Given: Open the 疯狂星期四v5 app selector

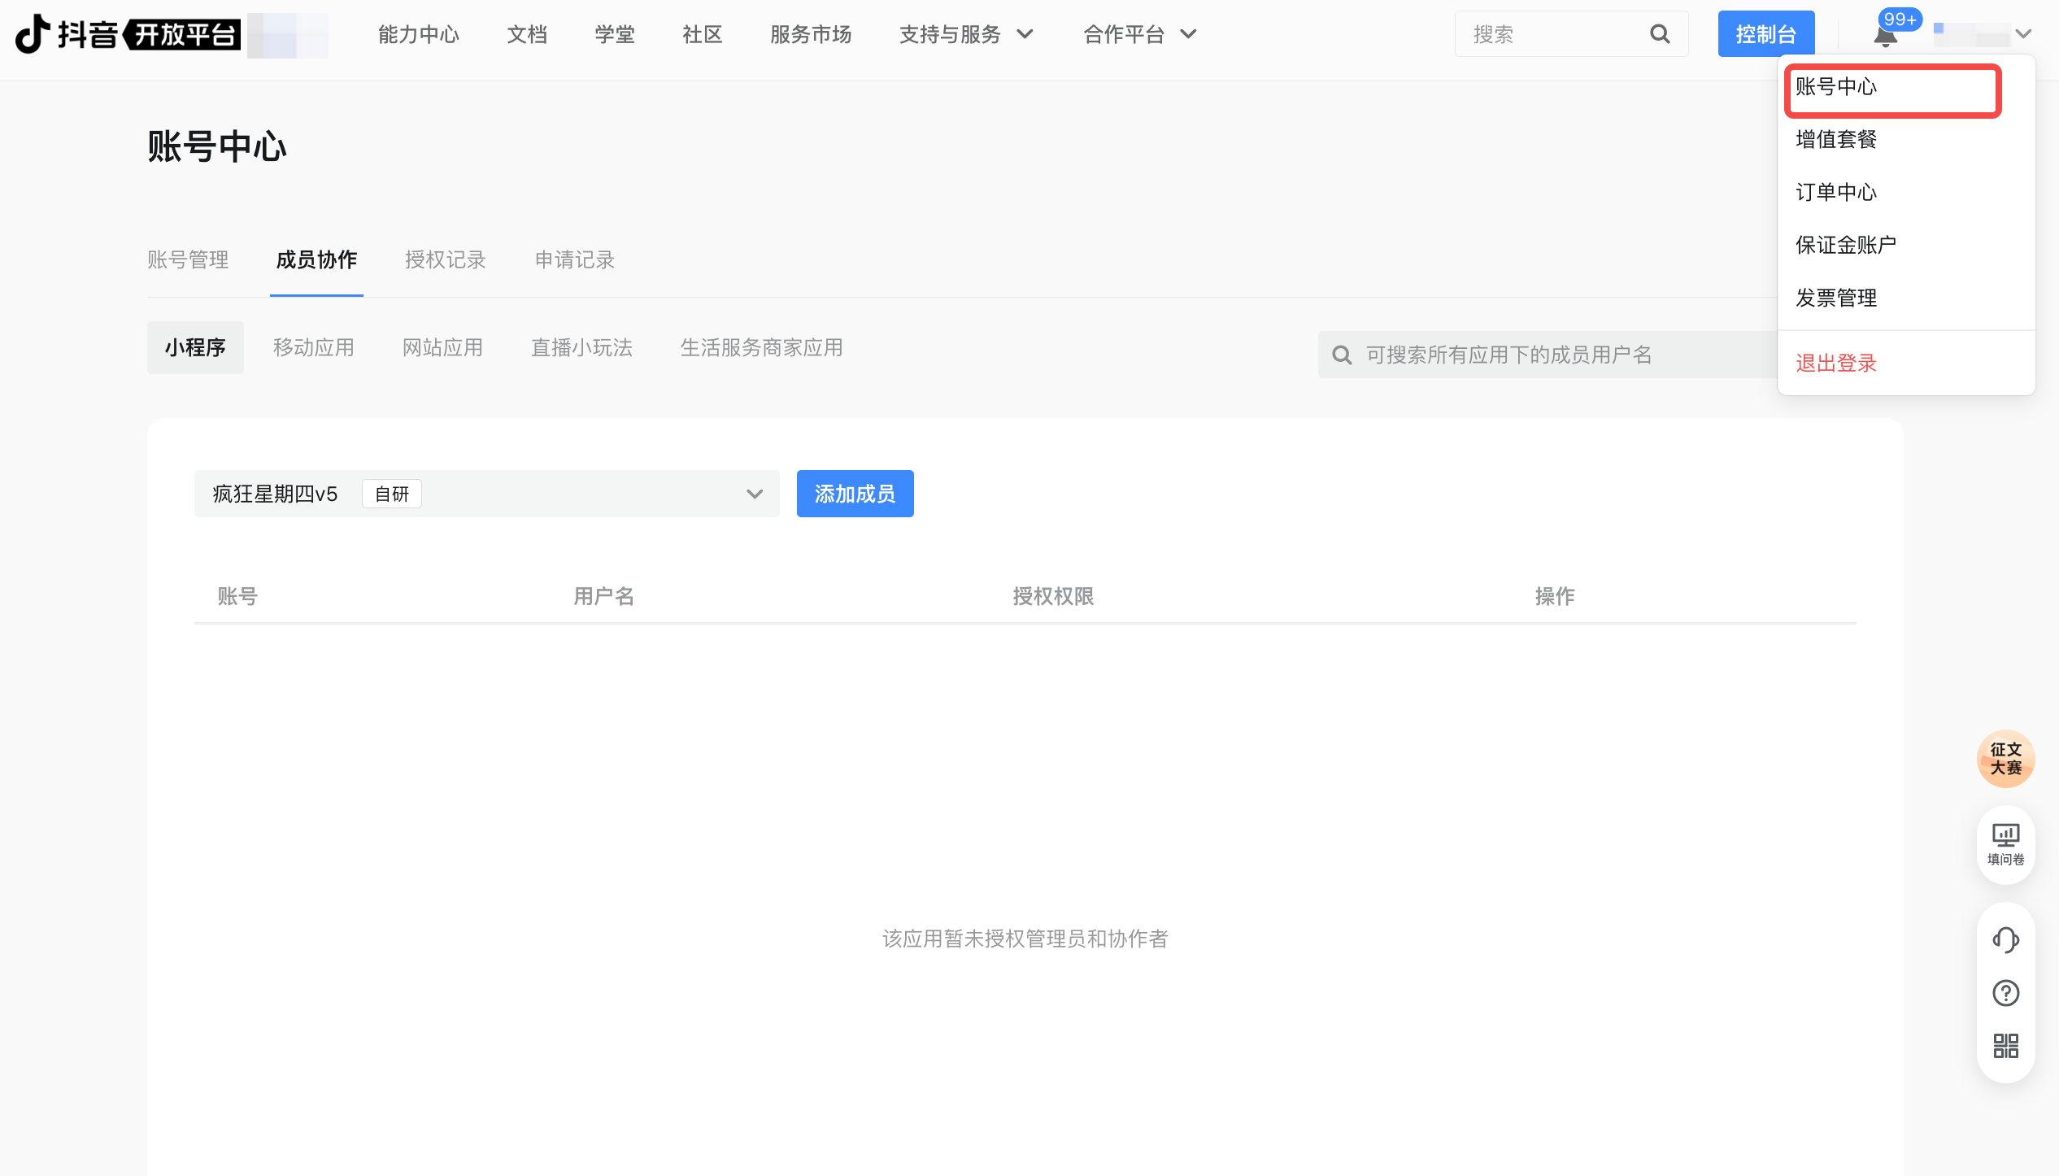Looking at the screenshot, I should tap(486, 494).
